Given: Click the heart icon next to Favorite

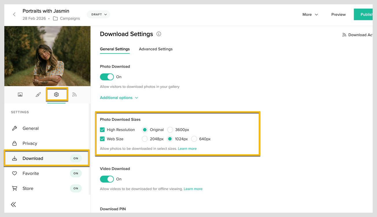Looking at the screenshot, I should click(x=14, y=173).
